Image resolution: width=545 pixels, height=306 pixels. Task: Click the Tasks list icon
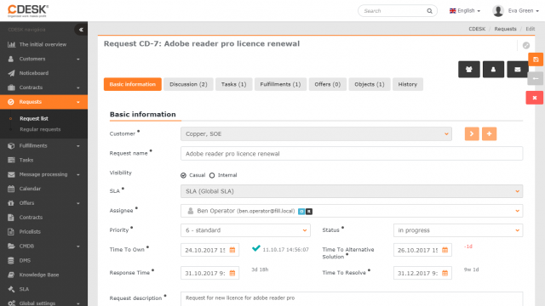[x=11, y=160]
